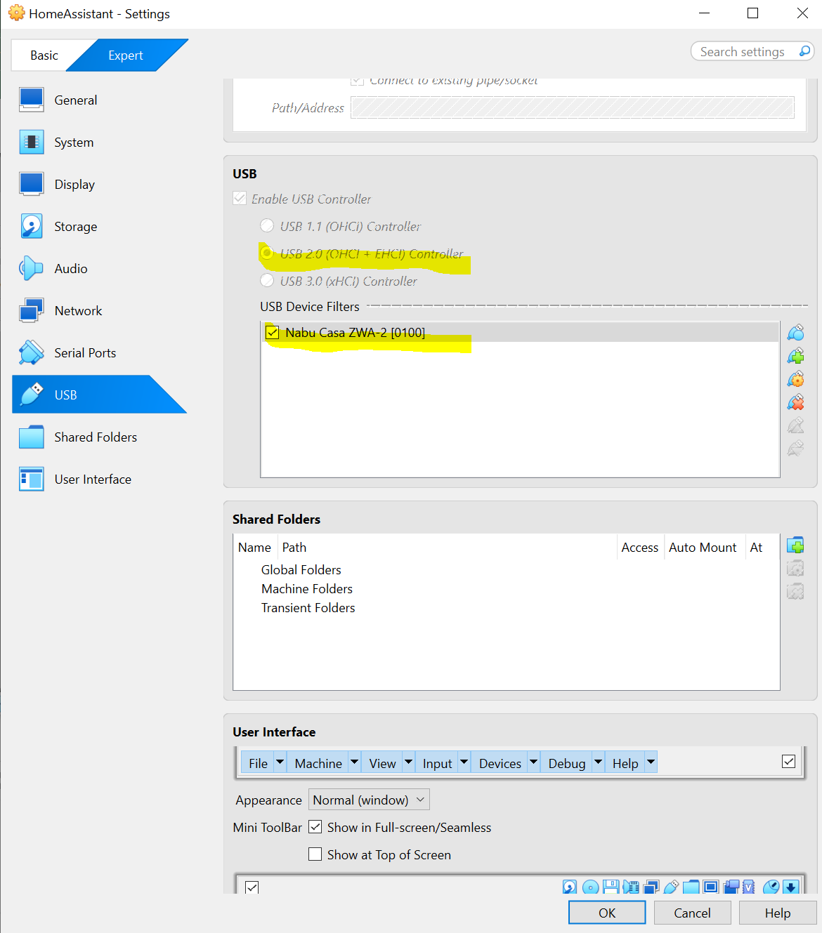Open the Storage settings section
Image resolution: width=822 pixels, height=933 pixels.
pos(76,227)
